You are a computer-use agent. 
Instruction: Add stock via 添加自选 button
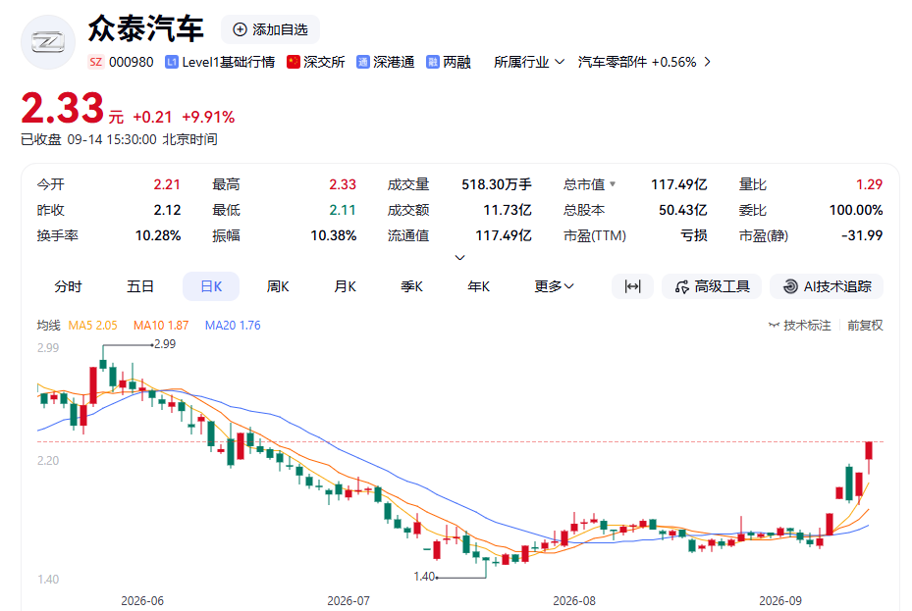[270, 29]
